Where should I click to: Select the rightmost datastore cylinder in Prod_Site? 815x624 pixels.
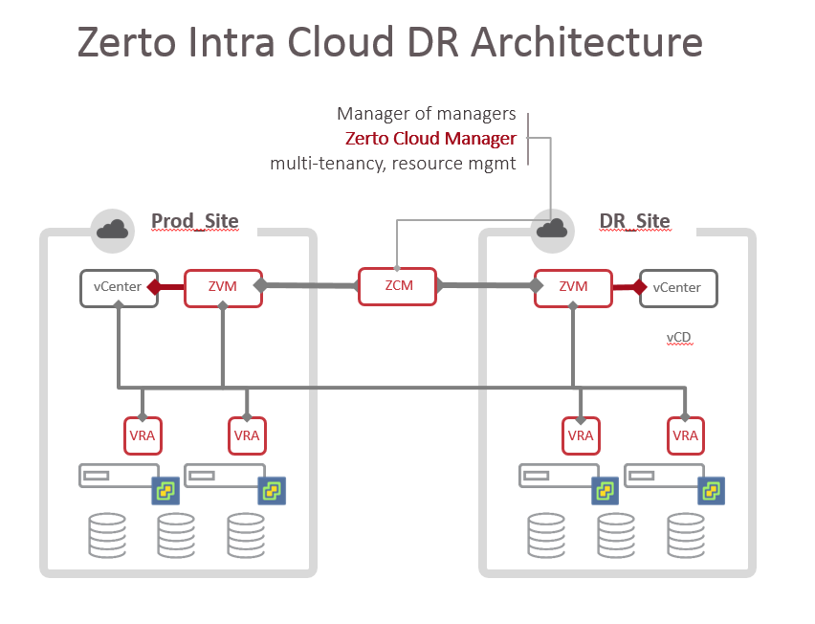tap(246, 536)
